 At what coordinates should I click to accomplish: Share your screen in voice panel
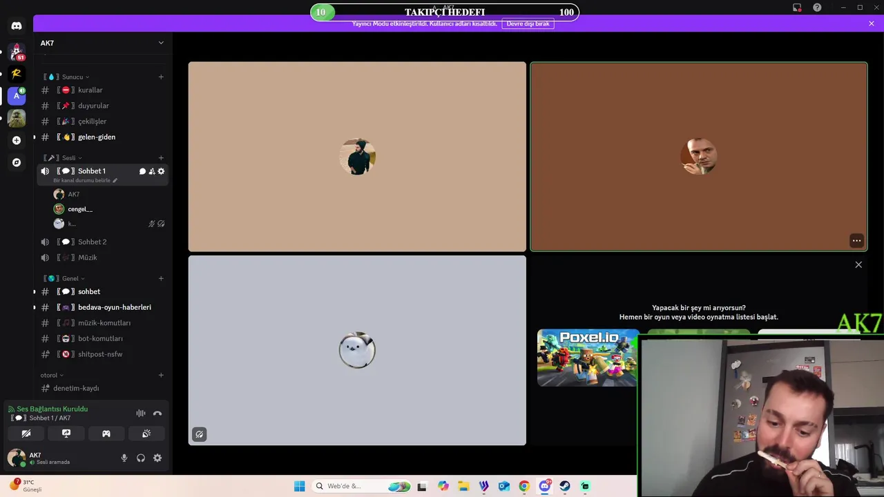pos(66,433)
